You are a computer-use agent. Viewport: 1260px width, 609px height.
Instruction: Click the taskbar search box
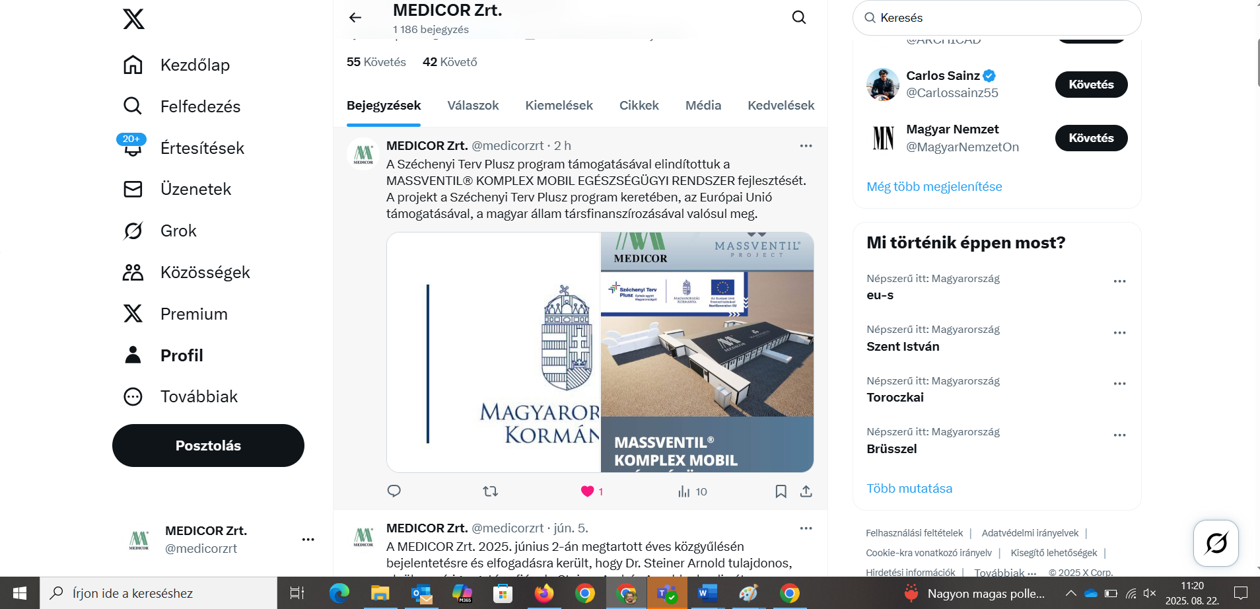pos(158,593)
